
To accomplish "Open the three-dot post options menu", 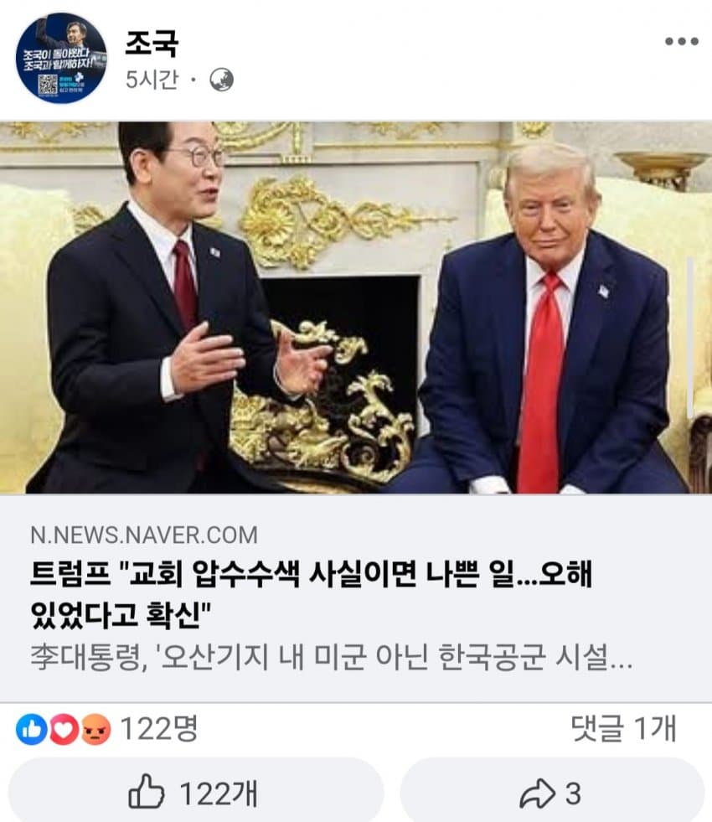I will (x=682, y=41).
